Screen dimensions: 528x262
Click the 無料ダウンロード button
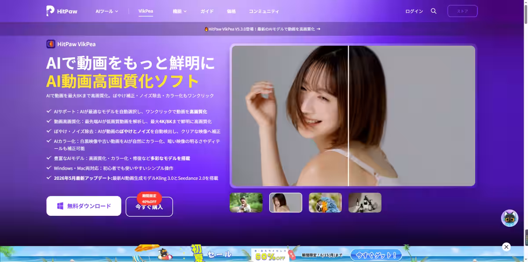[x=84, y=206]
